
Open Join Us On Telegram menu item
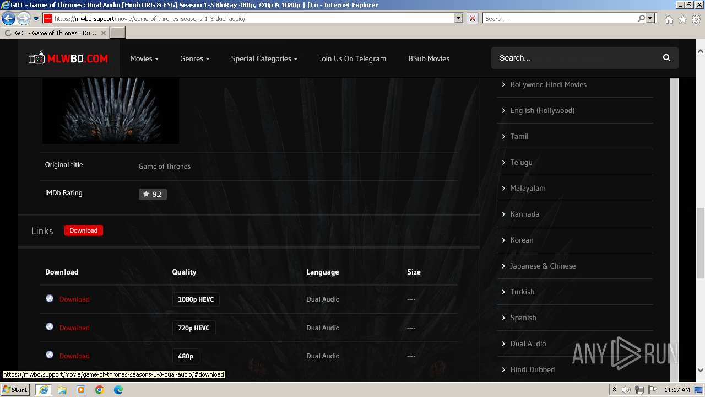pyautogui.click(x=352, y=58)
